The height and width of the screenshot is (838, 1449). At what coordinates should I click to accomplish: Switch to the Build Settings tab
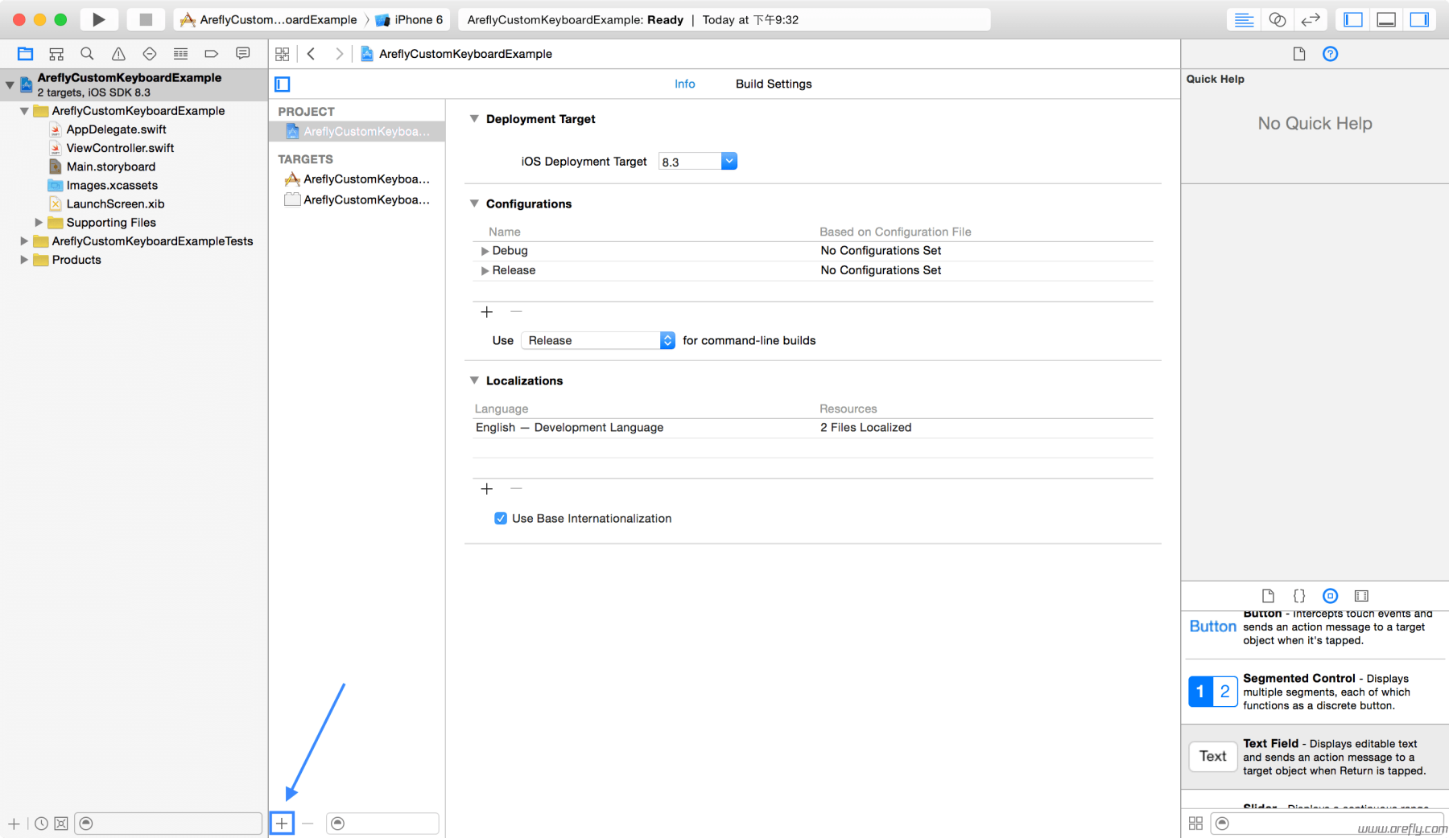(x=772, y=84)
